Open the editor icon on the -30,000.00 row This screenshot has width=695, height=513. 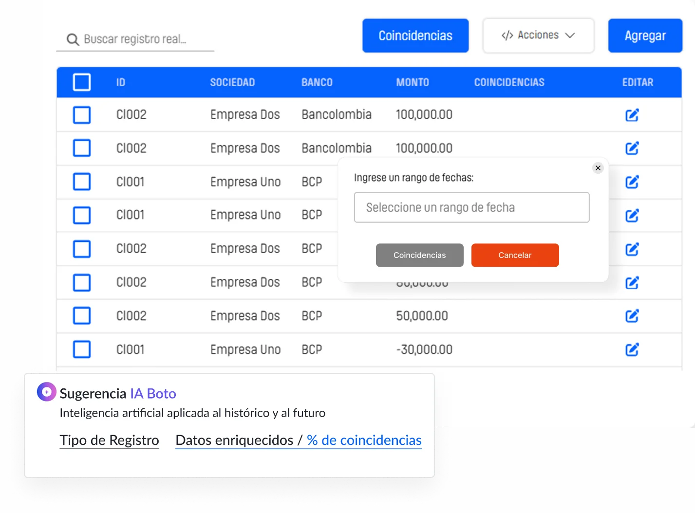click(632, 349)
